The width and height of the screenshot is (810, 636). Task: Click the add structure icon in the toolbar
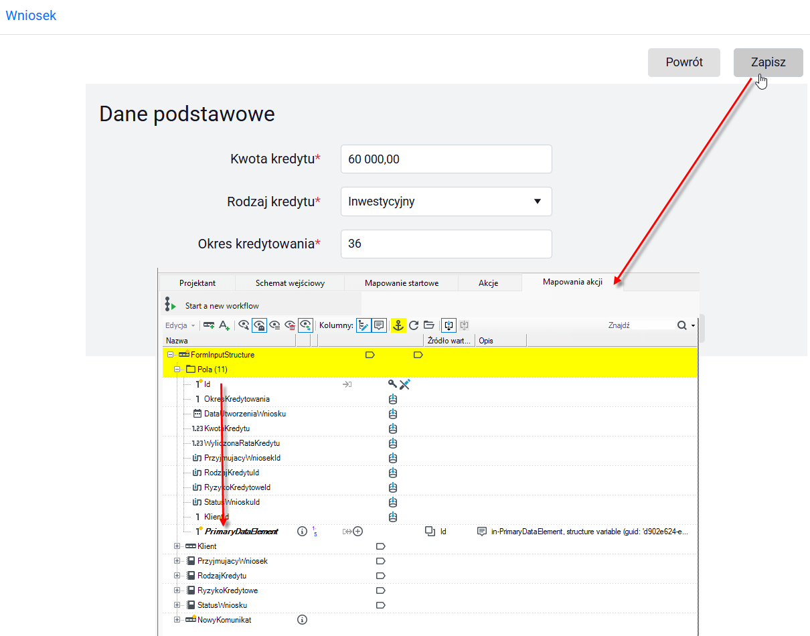click(209, 325)
